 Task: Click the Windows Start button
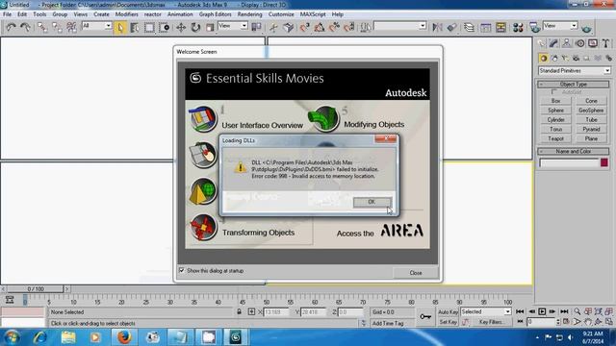(12, 337)
